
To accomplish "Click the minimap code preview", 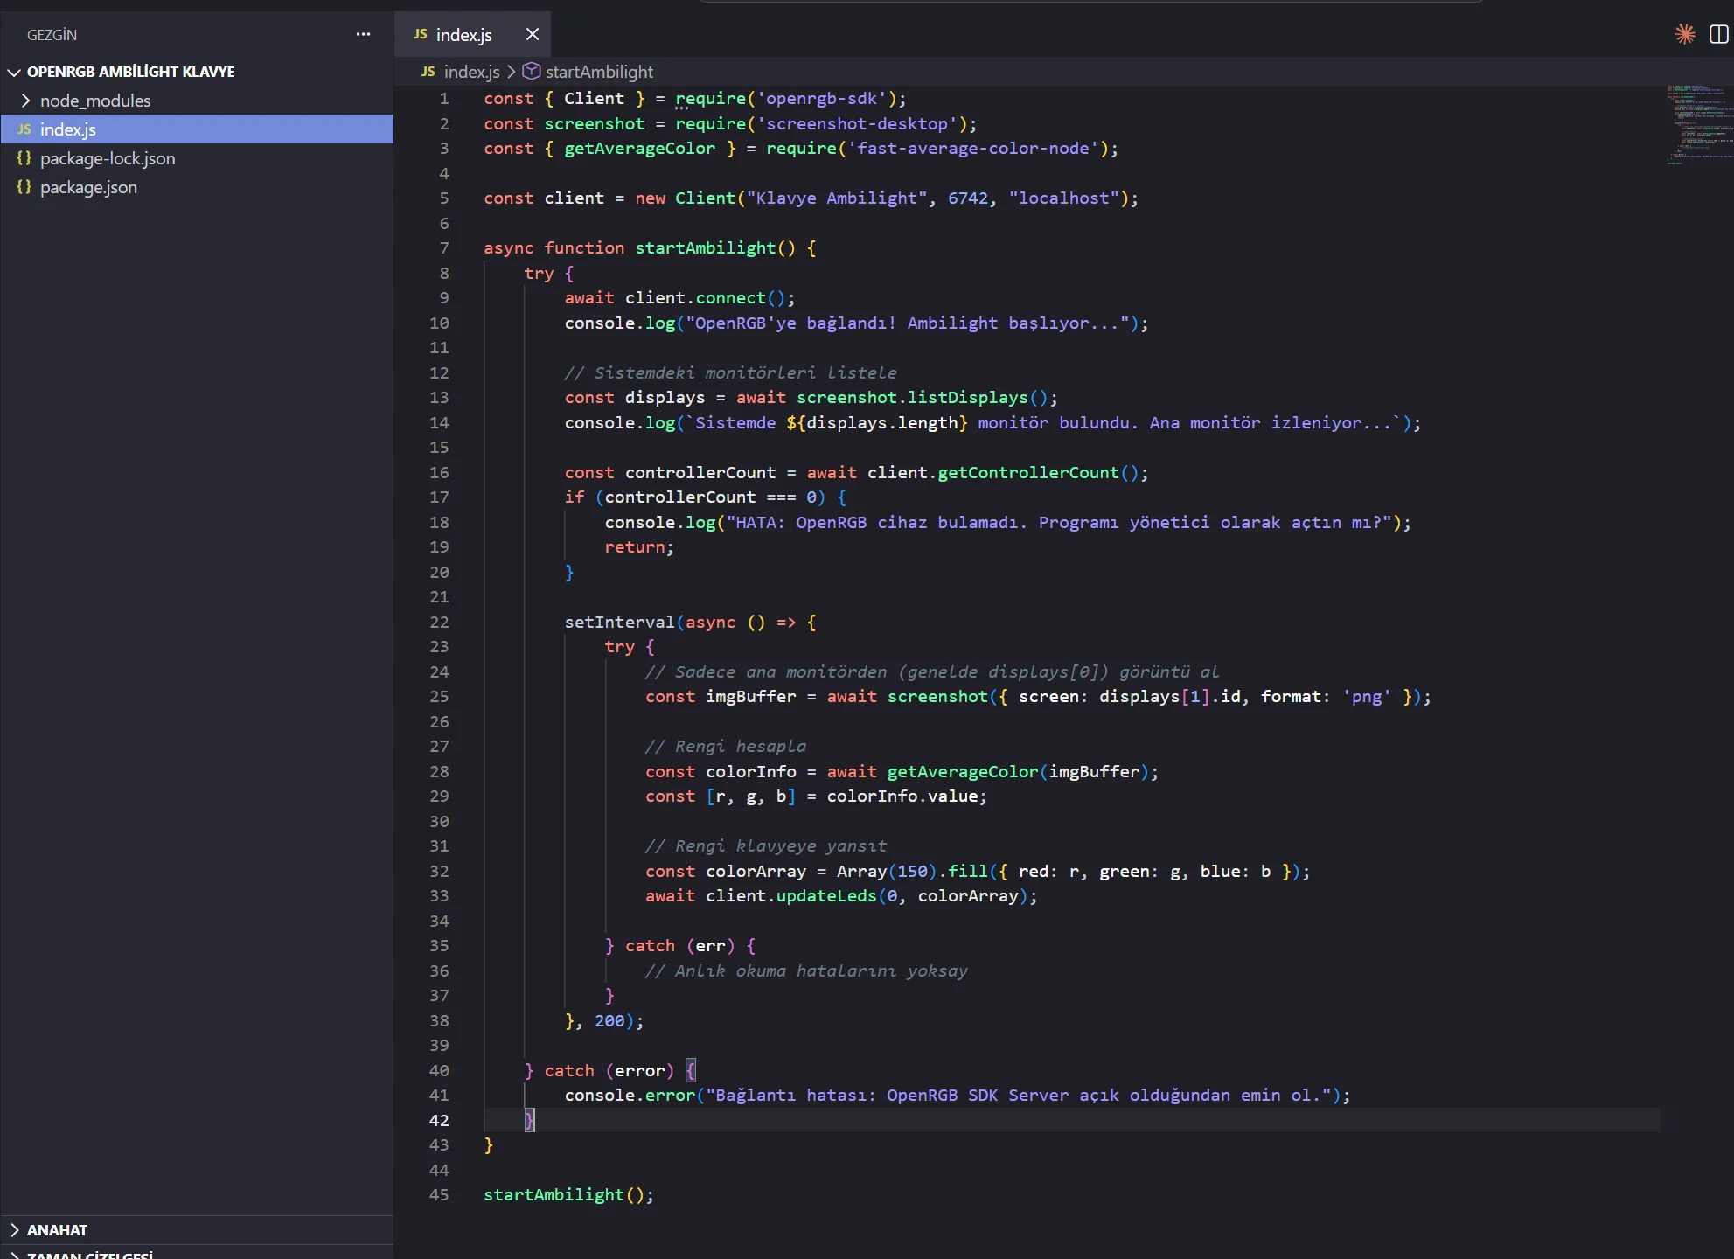I will 1698,124.
